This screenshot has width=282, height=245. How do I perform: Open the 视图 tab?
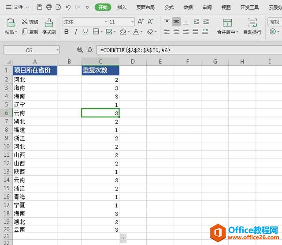pos(226,8)
